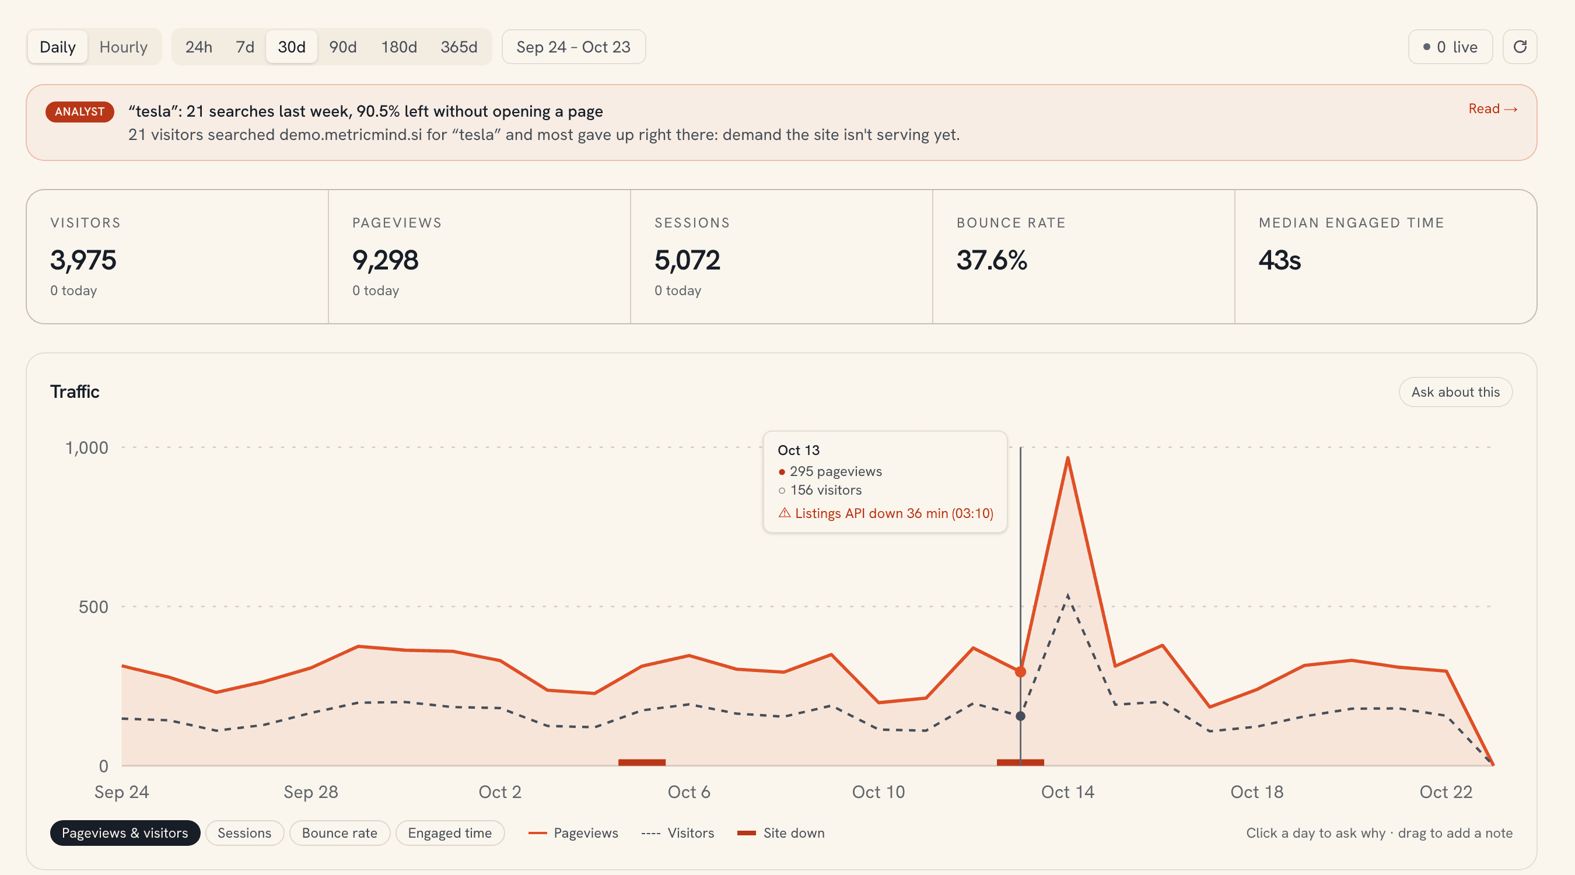Image resolution: width=1575 pixels, height=875 pixels.
Task: Switch chart to Sessions
Action: pyautogui.click(x=244, y=833)
